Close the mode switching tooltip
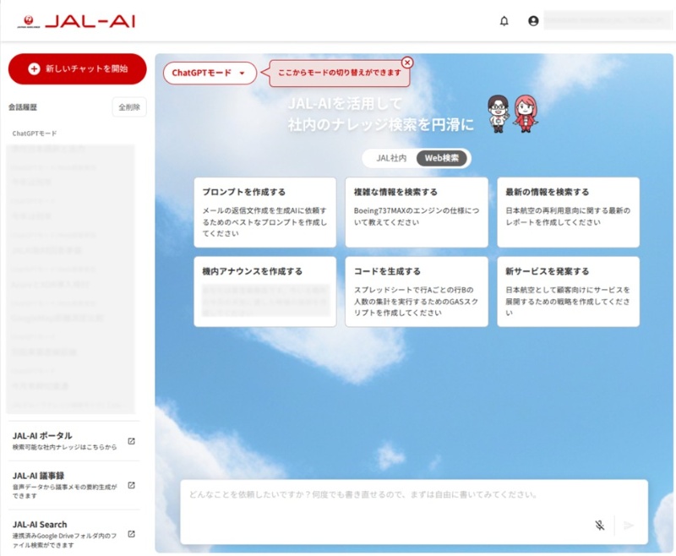The image size is (676, 556). (407, 63)
